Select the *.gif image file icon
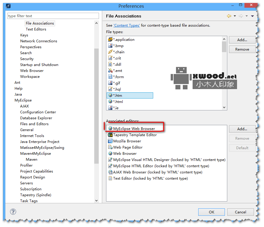 point(110,83)
